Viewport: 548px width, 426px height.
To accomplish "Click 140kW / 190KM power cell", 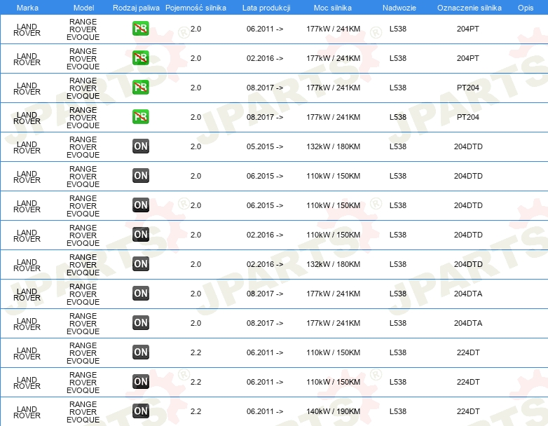I will [x=333, y=411].
